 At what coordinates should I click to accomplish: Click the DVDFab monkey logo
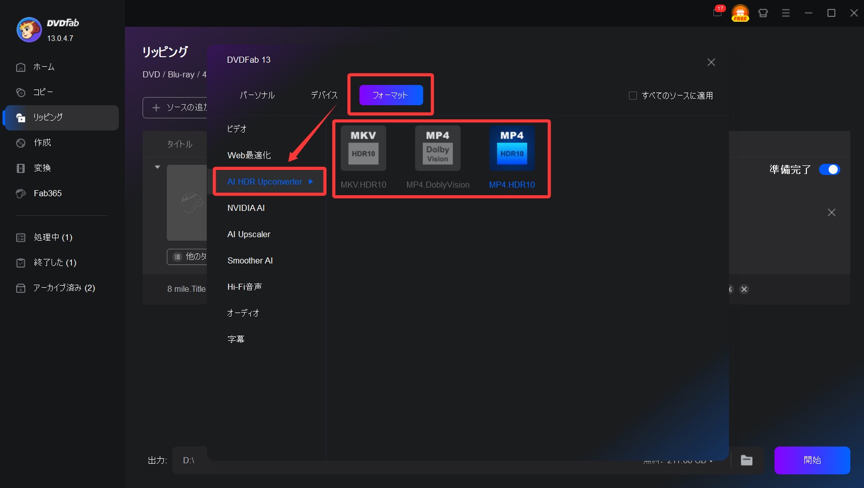[29, 30]
